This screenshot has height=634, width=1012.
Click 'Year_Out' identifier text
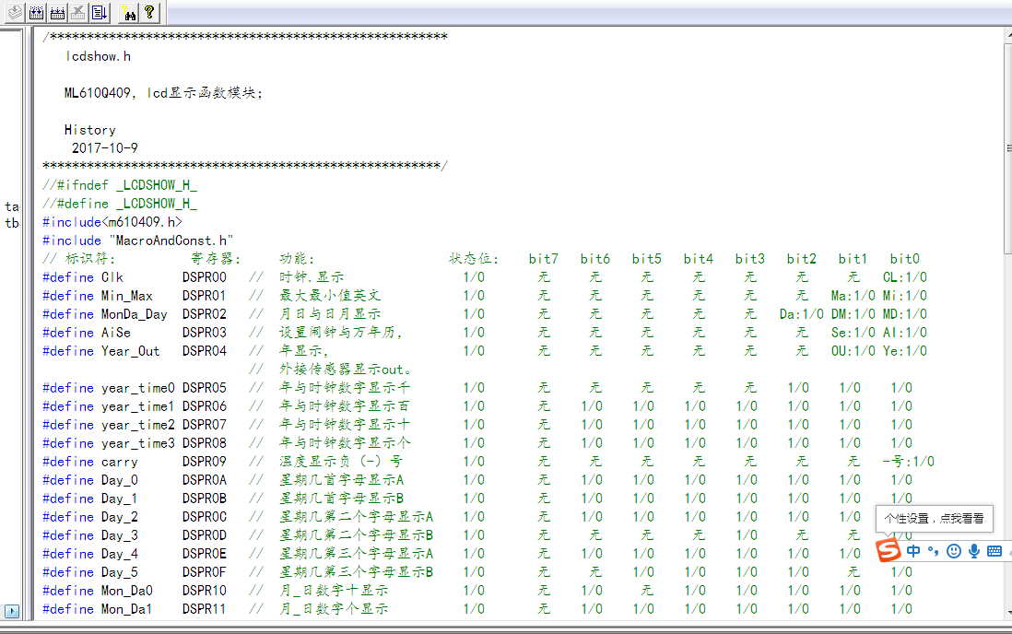pyautogui.click(x=130, y=351)
